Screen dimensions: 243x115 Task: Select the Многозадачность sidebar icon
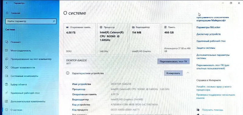click(x=6, y=51)
